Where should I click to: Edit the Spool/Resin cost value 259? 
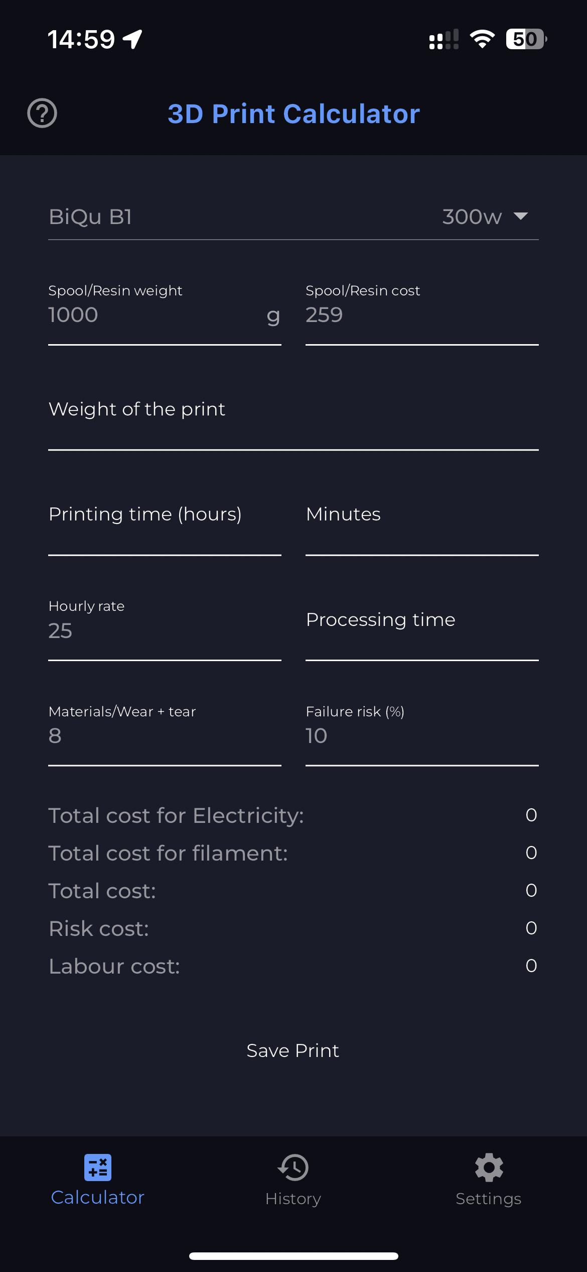[422, 315]
